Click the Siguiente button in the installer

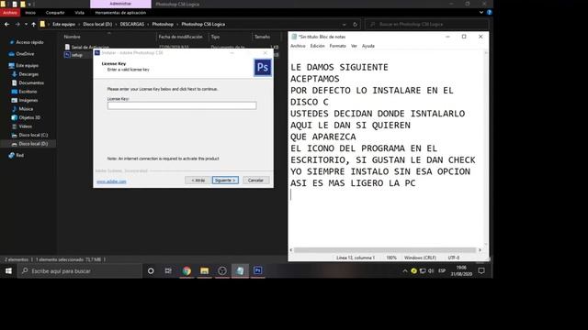tap(225, 181)
